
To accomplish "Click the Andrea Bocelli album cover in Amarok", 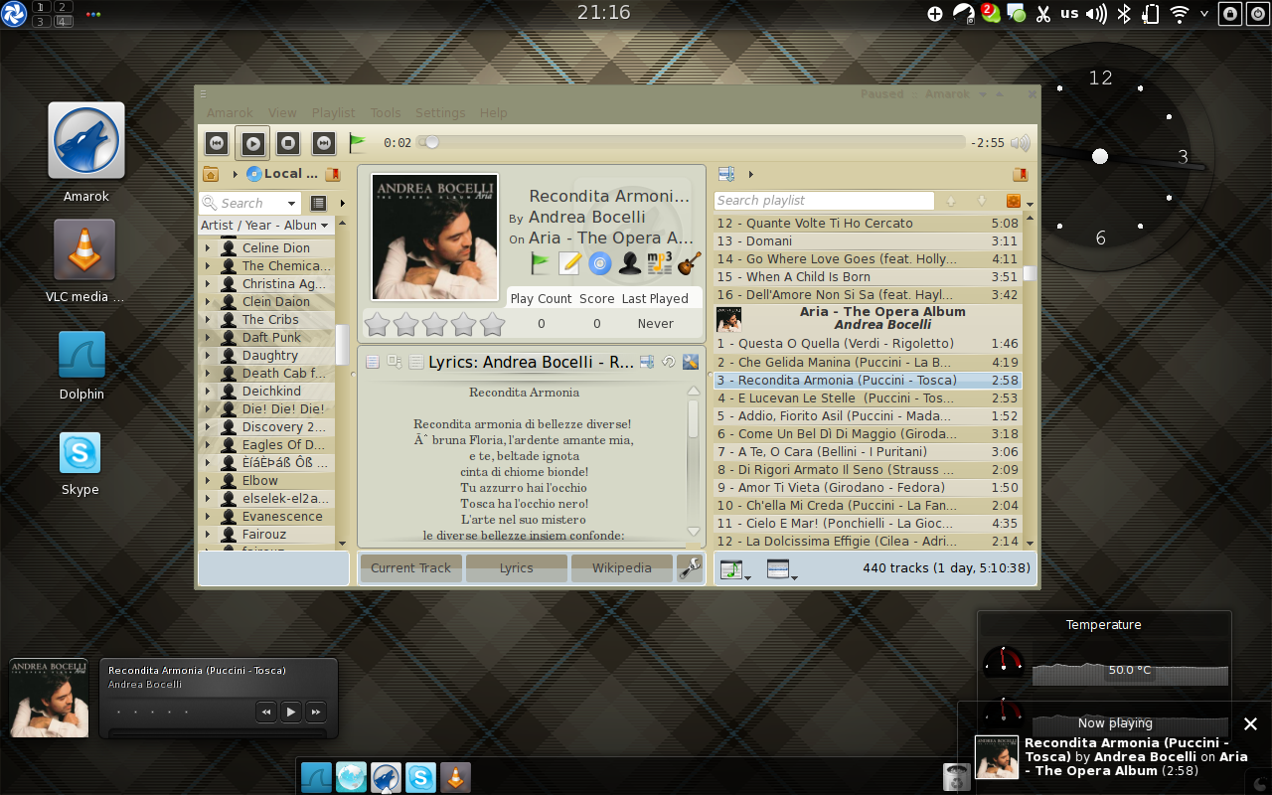I will click(434, 238).
